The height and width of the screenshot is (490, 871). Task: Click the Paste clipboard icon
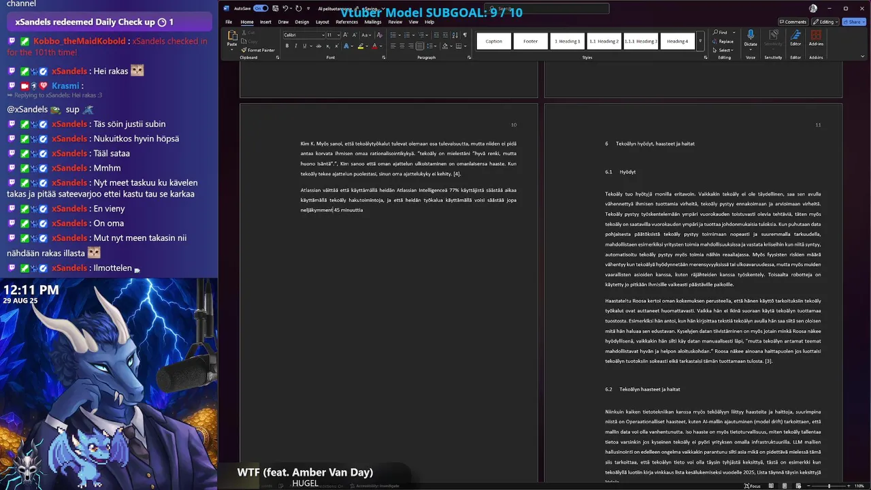(232, 35)
